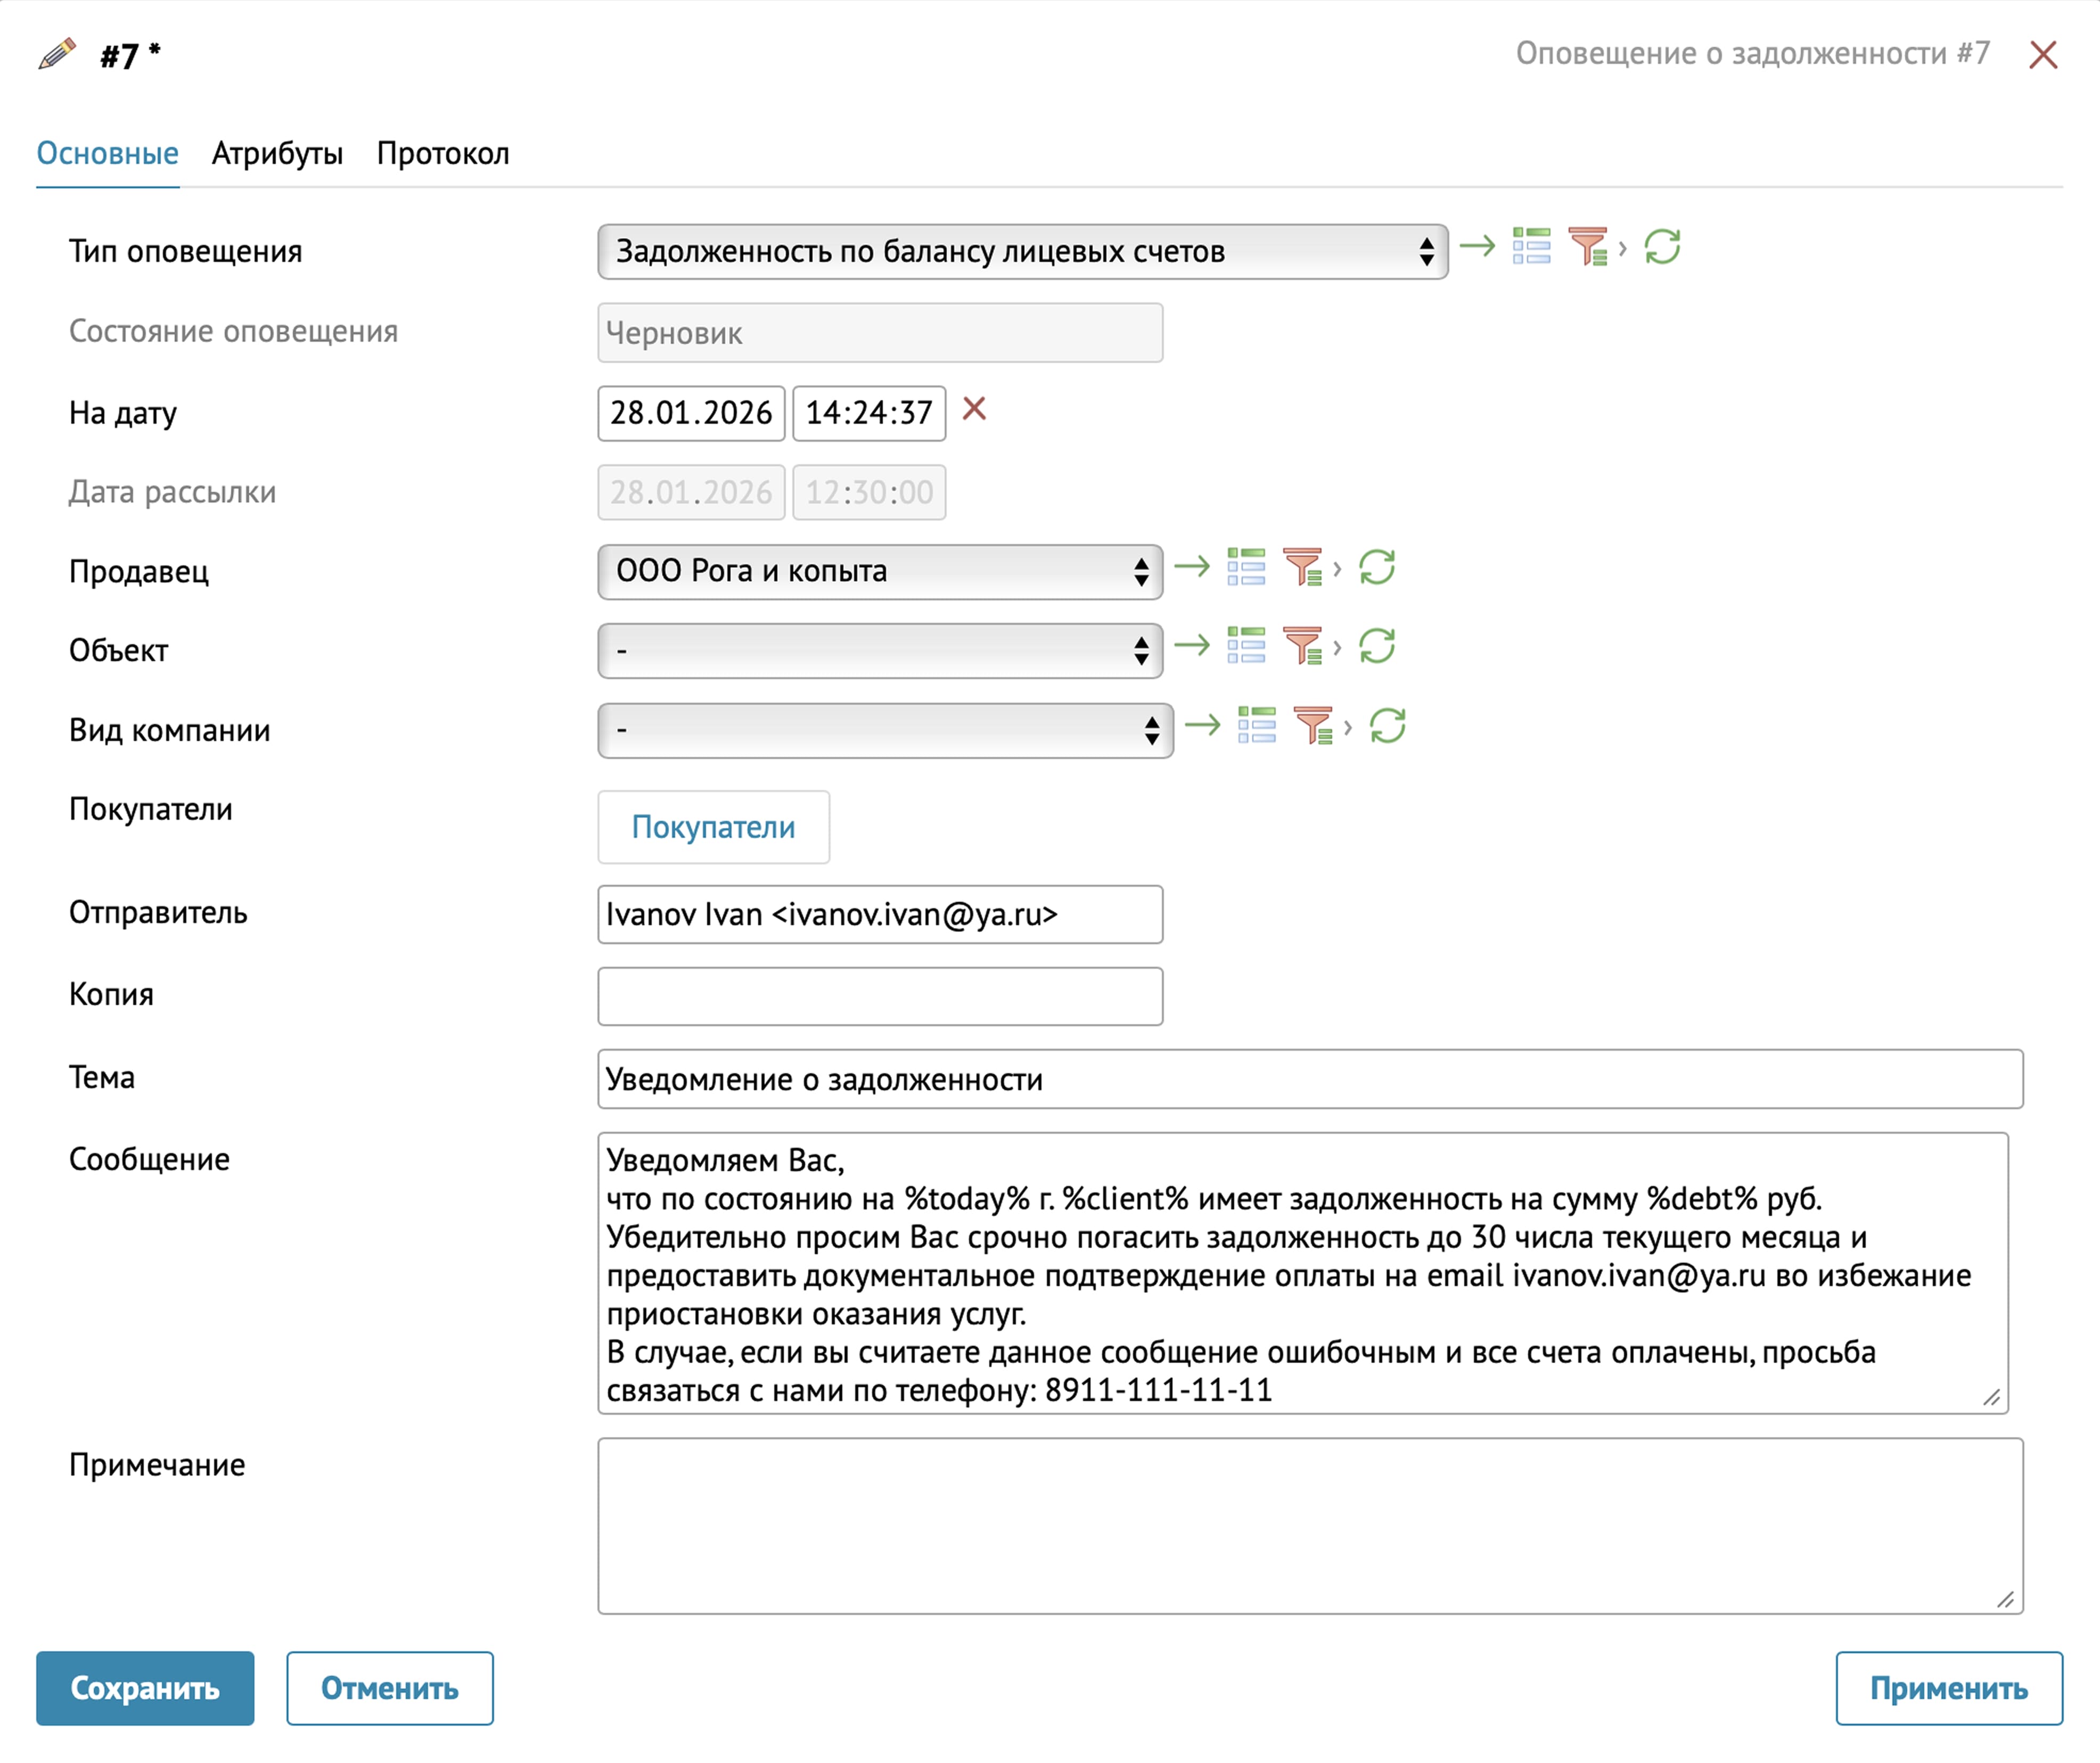
Task: Click the Применить button
Action: click(1948, 1688)
